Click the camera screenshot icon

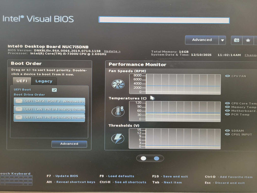236,40
